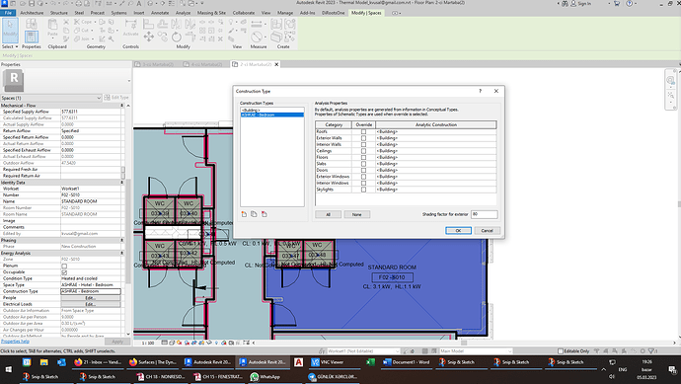
Task: Open Document1 Word from the taskbar
Action: click(407, 362)
